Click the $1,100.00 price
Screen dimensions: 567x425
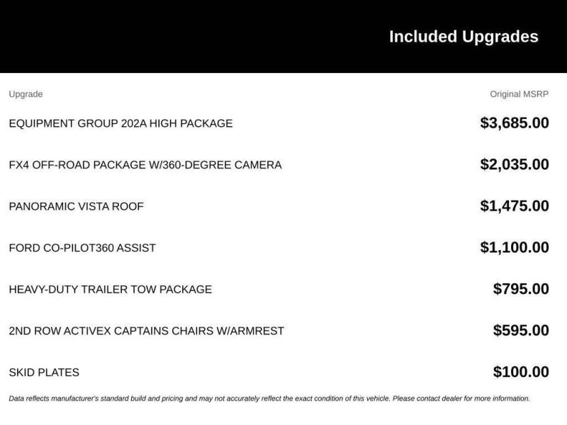[515, 247]
